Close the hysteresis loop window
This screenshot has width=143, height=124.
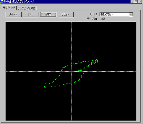pyautogui.click(x=140, y=2)
